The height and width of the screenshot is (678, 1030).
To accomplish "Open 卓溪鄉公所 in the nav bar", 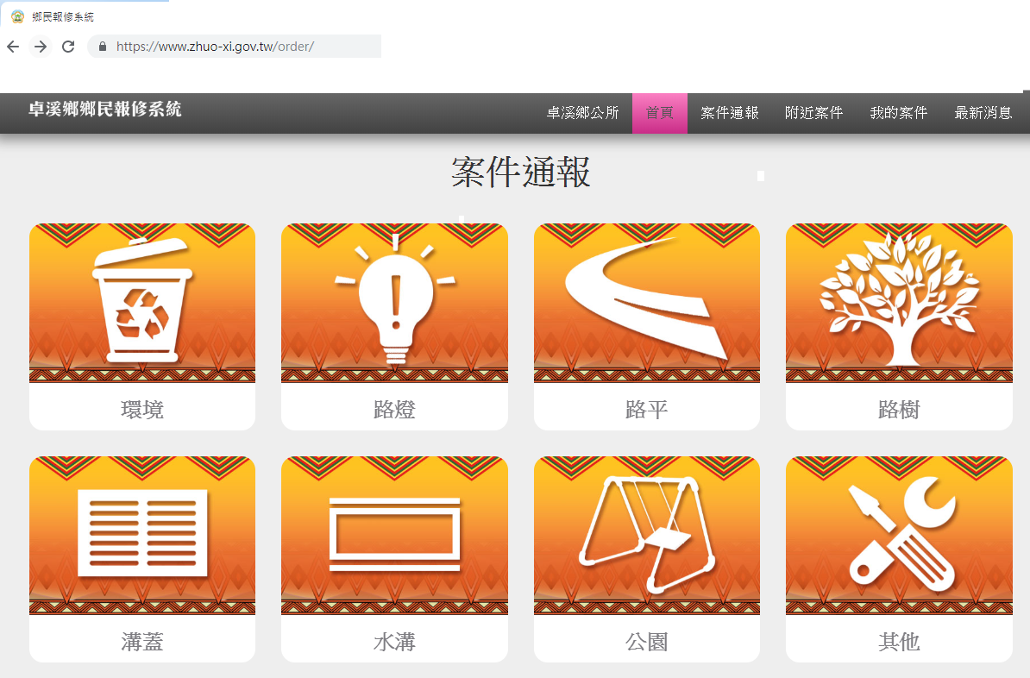I will click(x=582, y=113).
